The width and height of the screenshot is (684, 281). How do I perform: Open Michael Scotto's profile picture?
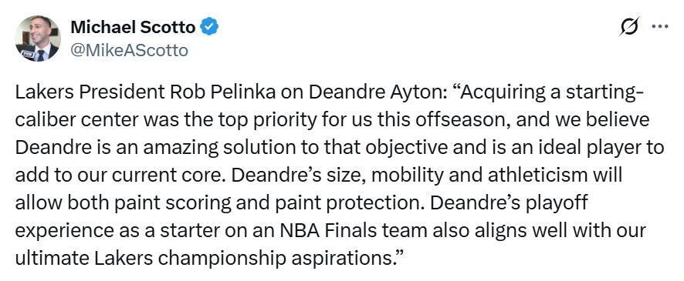pyautogui.click(x=38, y=38)
